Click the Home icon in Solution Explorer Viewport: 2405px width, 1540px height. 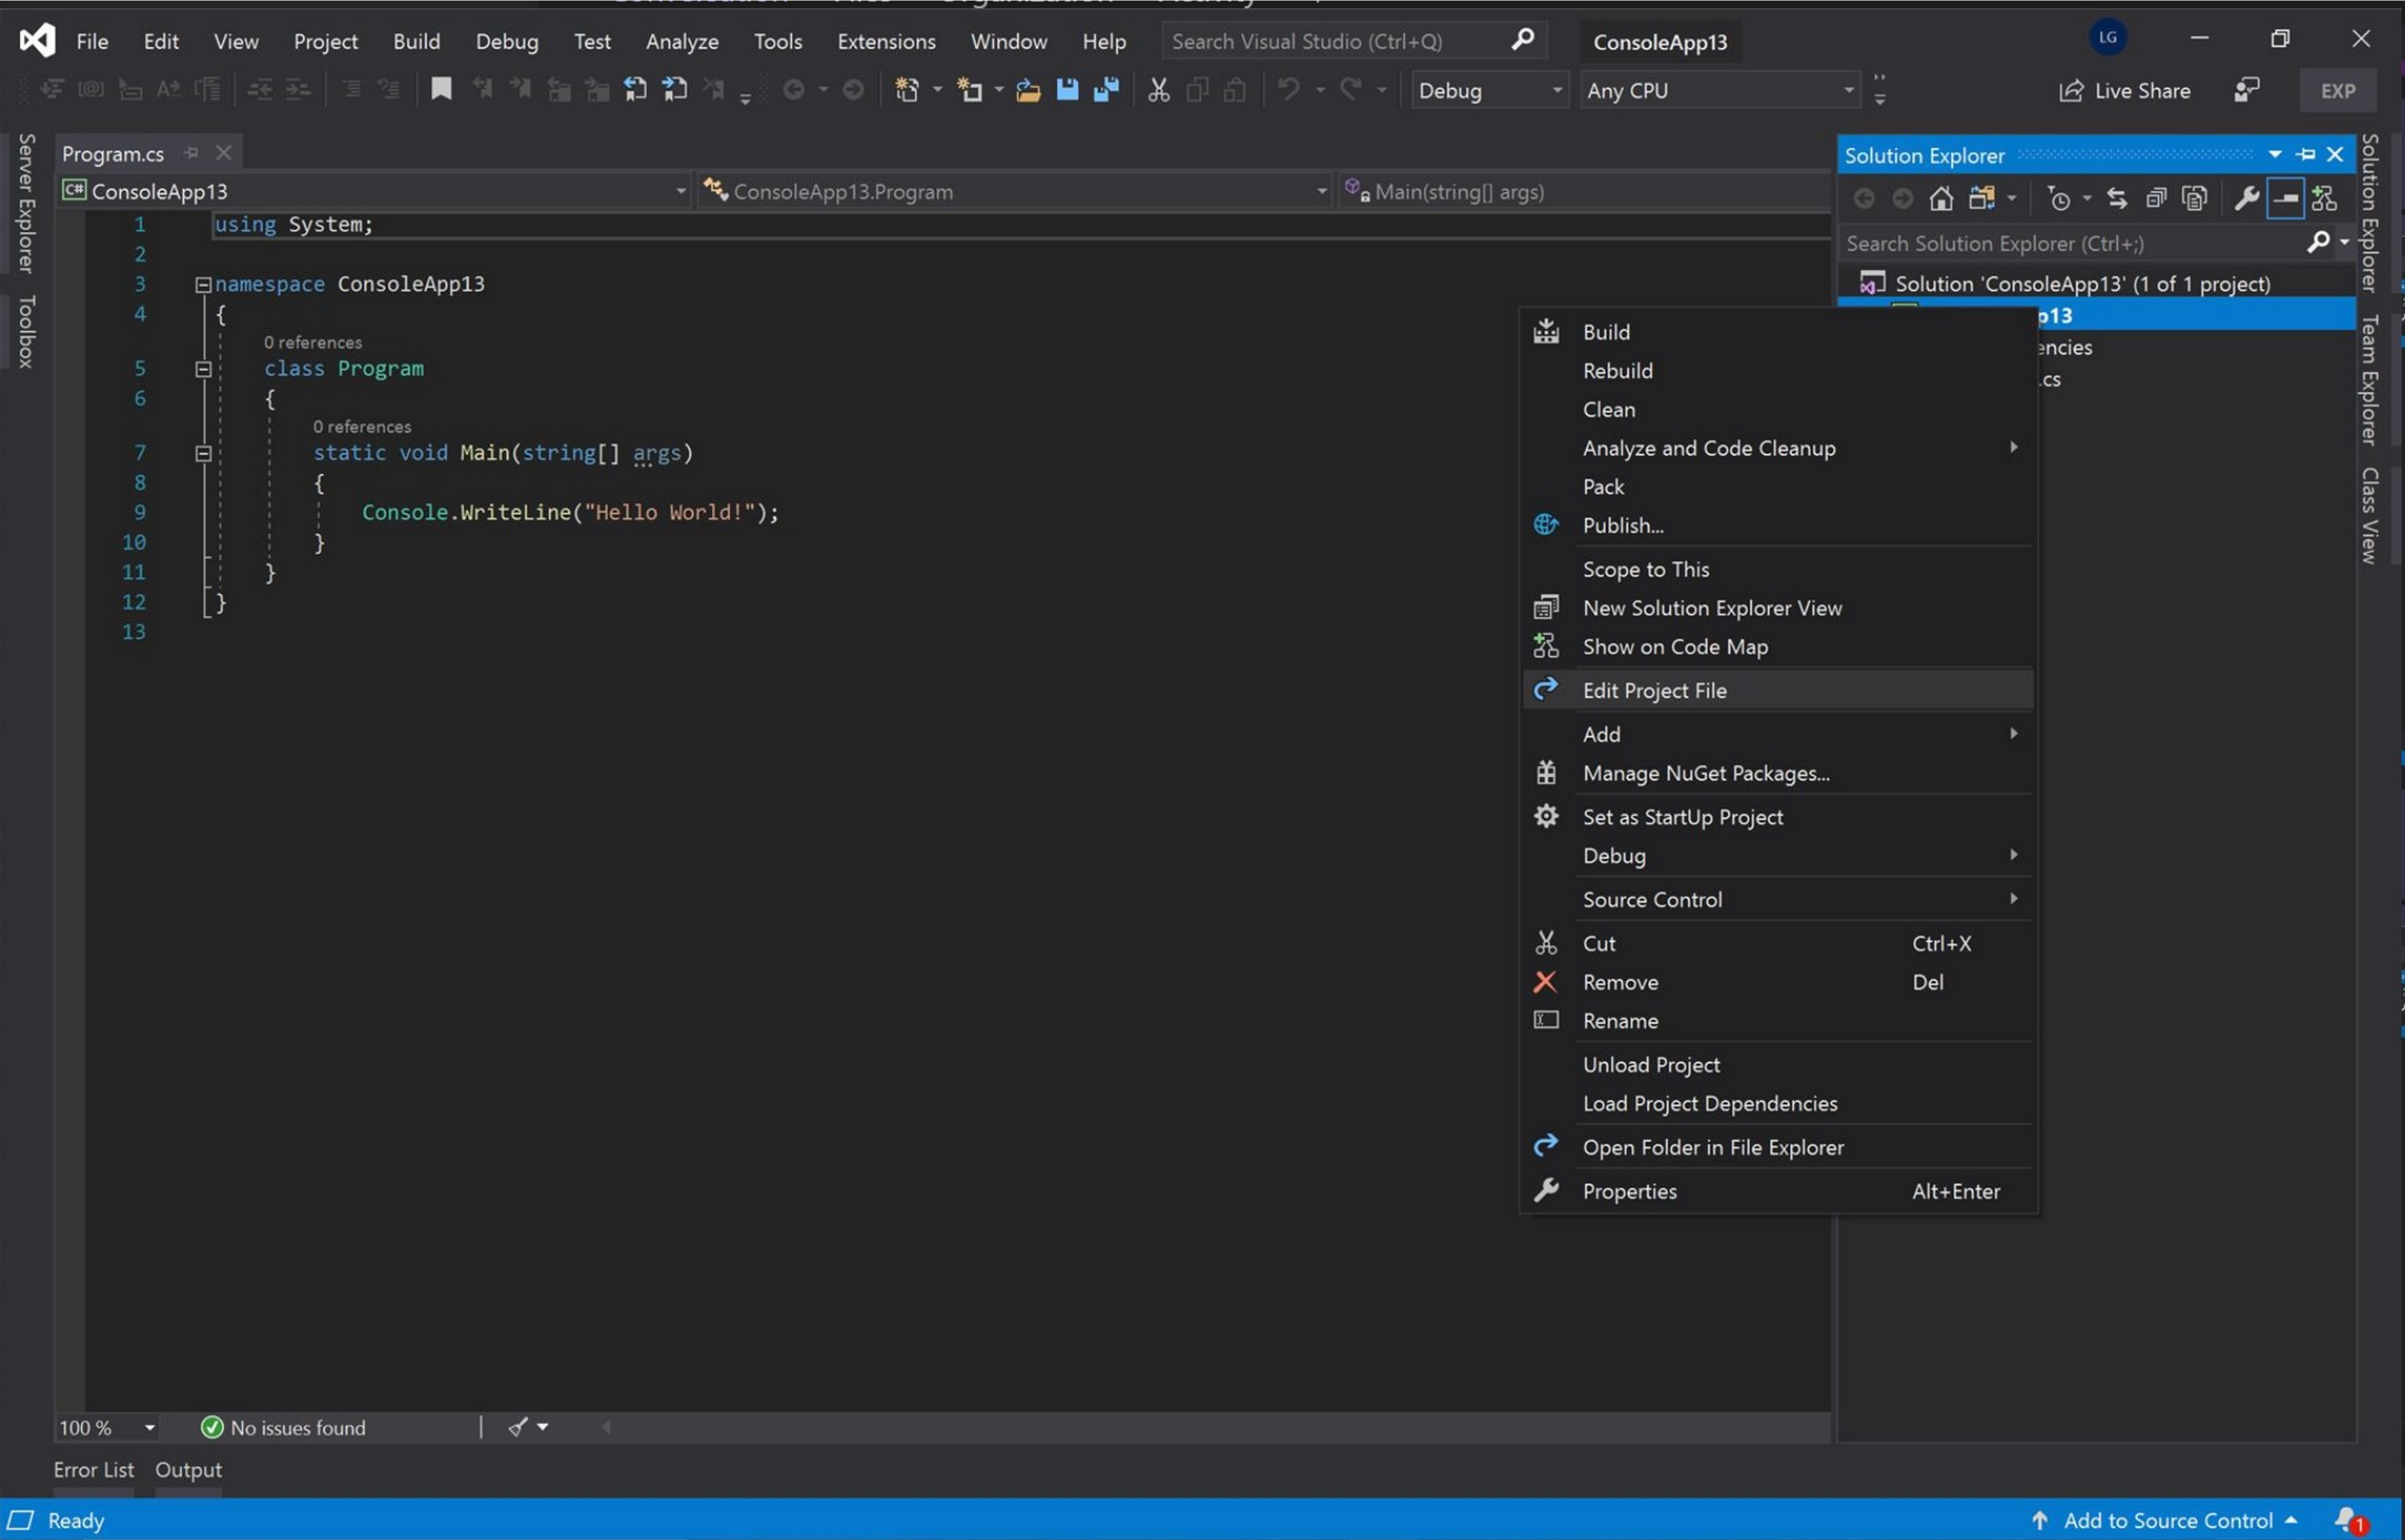(x=1940, y=198)
